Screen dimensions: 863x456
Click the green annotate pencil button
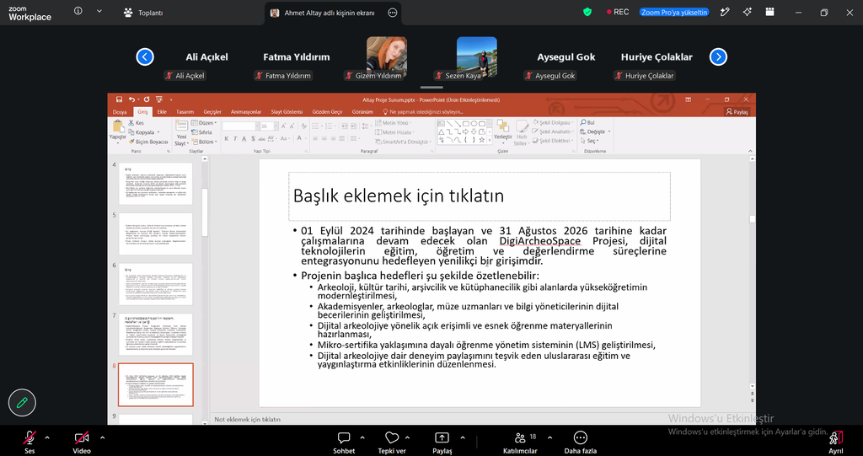coord(22,403)
